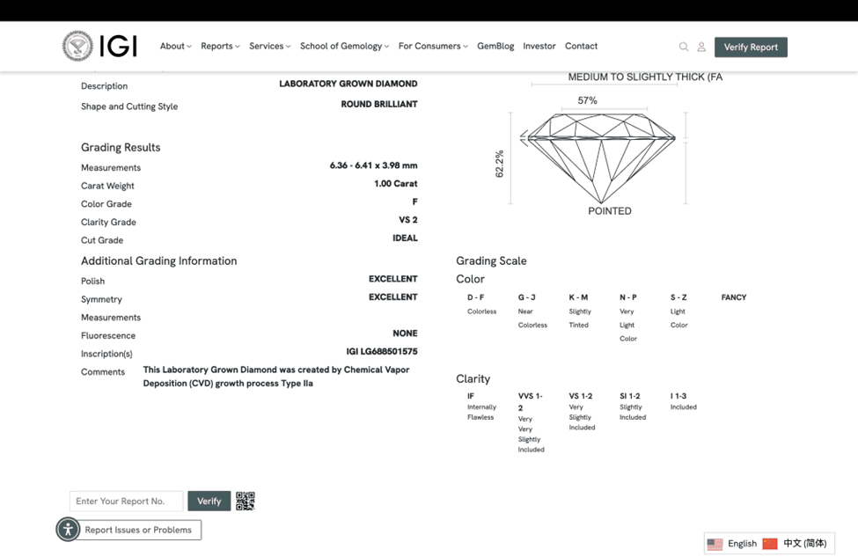Click the POINTED culet label
The image size is (858, 557).
point(610,211)
